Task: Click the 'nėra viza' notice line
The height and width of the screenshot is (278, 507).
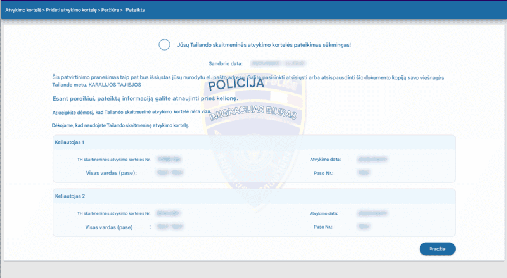Action: [132, 112]
